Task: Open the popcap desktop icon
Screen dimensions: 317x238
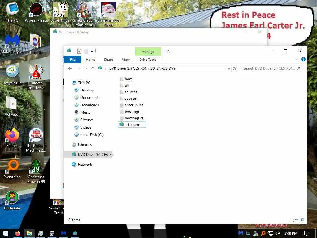Action: (36, 44)
